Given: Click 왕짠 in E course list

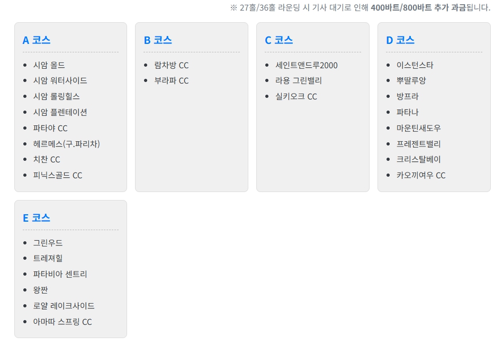Looking at the screenshot, I should pyautogui.click(x=40, y=290).
